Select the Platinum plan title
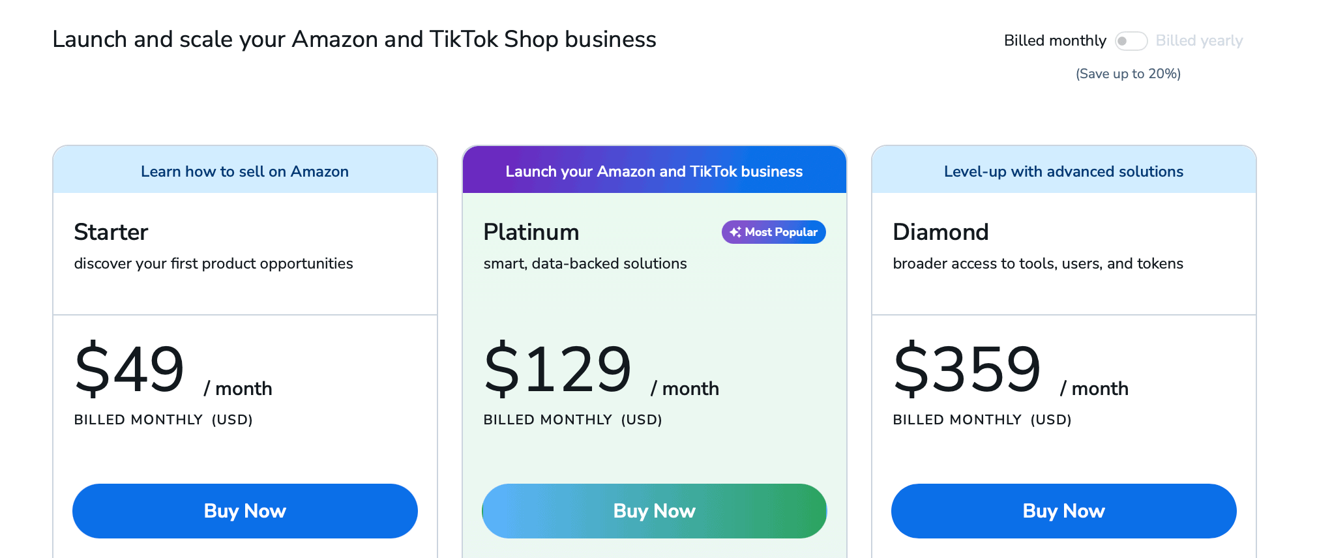Image resolution: width=1317 pixels, height=558 pixels. point(531,232)
